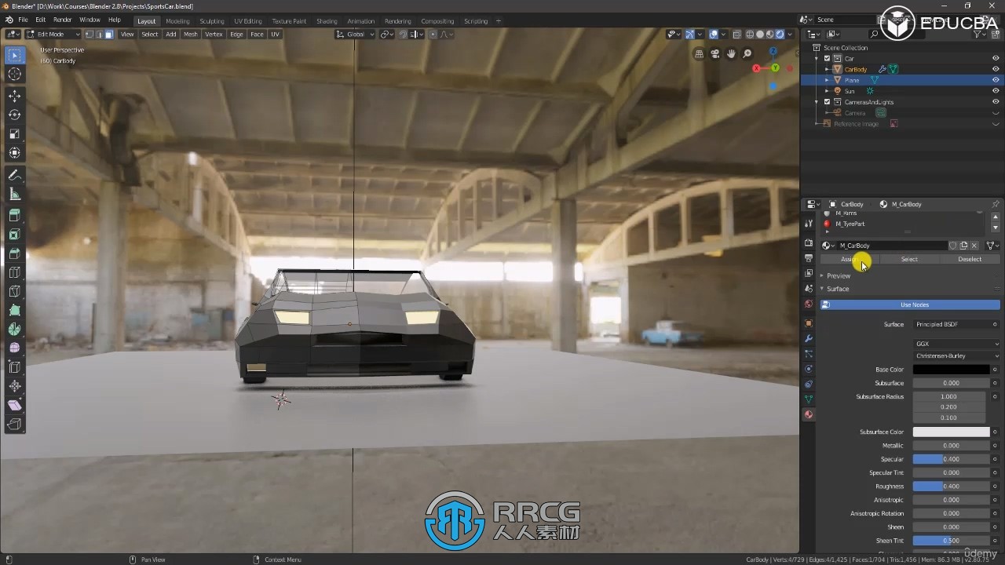Open the Modifiers properties tab wrench
The height and width of the screenshot is (565, 1005).
click(x=809, y=338)
